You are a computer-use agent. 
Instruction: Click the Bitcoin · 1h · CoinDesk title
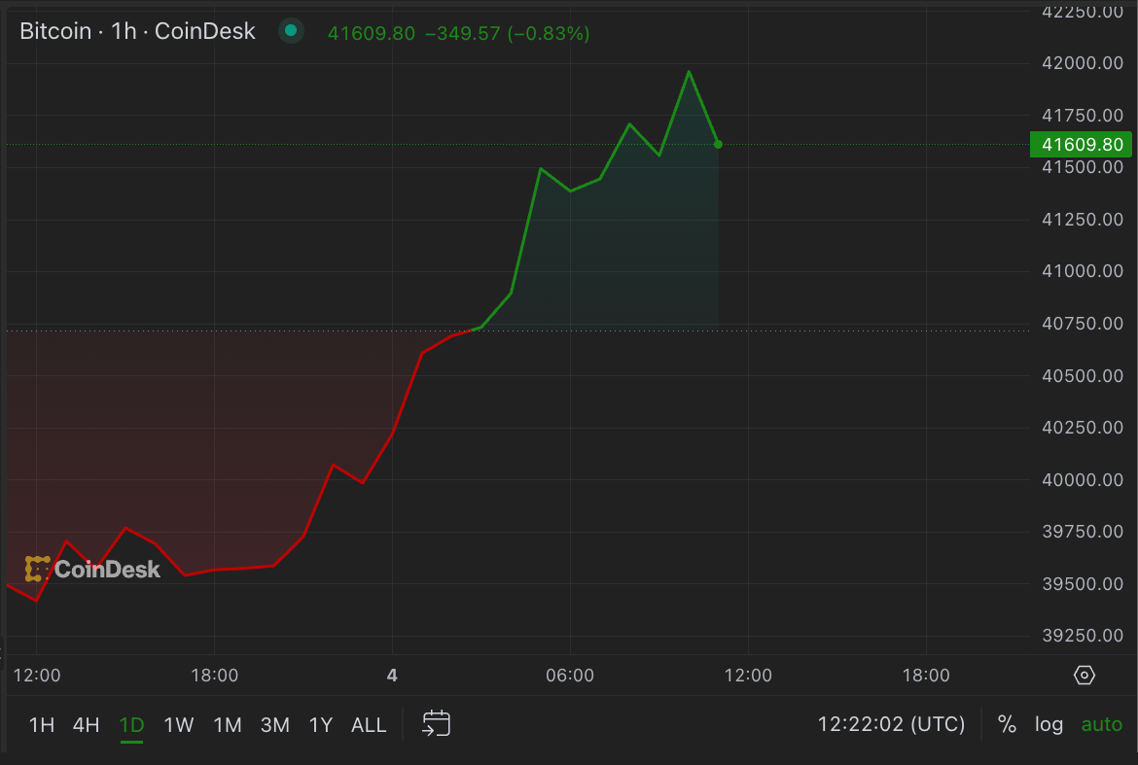coord(136,30)
